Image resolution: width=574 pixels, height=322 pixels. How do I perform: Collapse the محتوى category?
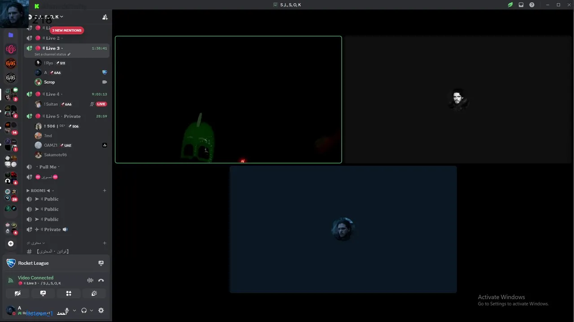click(36, 243)
